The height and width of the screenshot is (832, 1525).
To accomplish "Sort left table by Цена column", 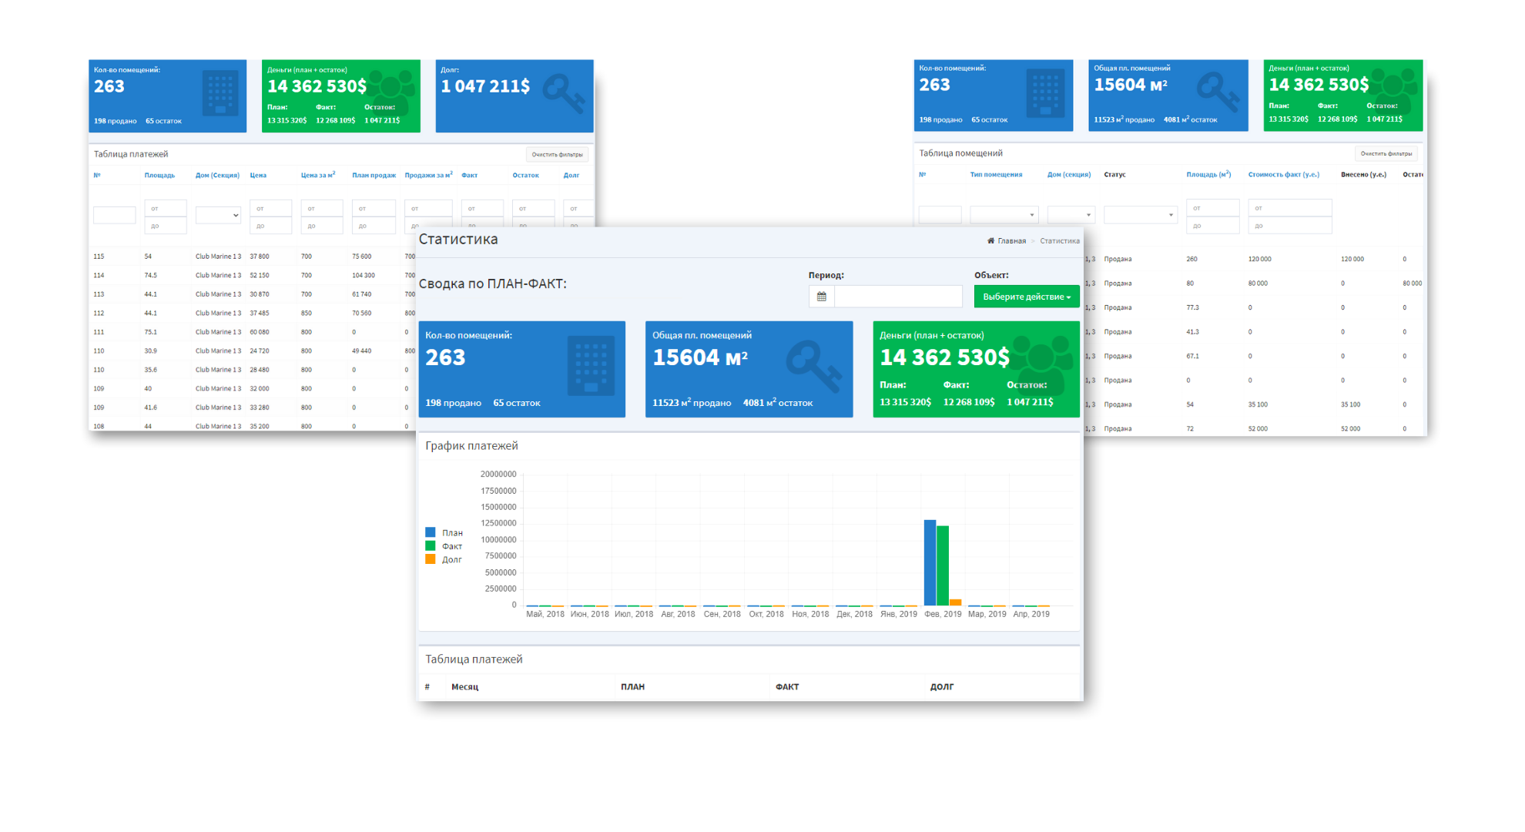I will coord(258,176).
